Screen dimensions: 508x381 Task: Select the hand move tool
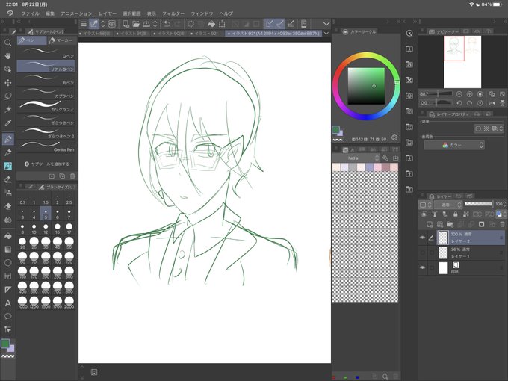[x=7, y=56]
